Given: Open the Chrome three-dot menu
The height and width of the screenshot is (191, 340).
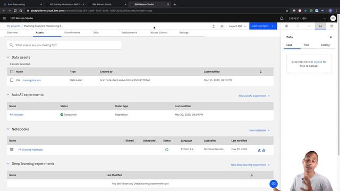Looking at the screenshot, I should click(x=336, y=11).
